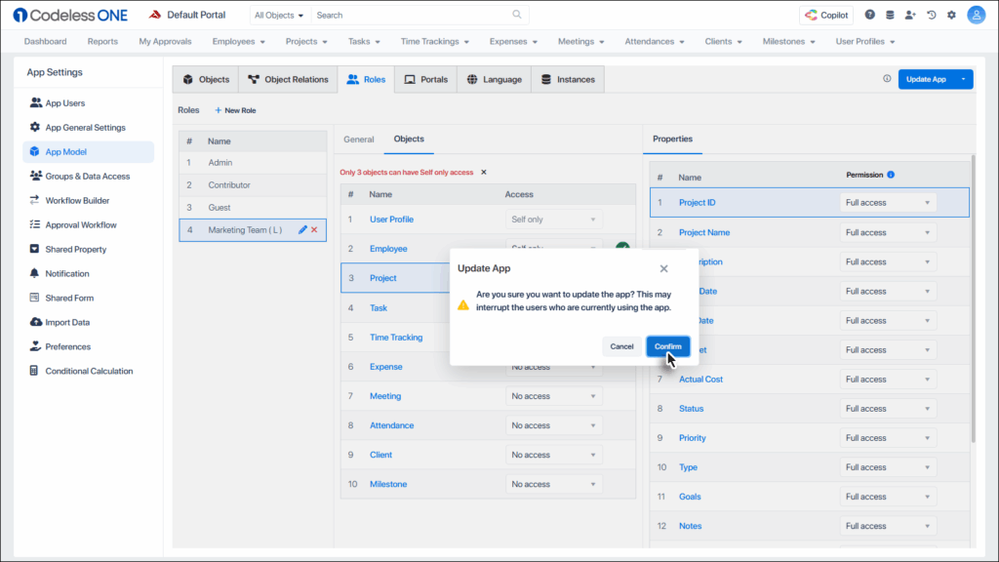Click the add user icon in header
Image resolution: width=999 pixels, height=562 pixels.
(x=910, y=15)
